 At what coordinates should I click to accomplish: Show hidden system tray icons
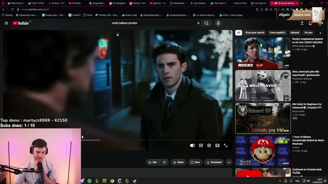tap(280, 181)
